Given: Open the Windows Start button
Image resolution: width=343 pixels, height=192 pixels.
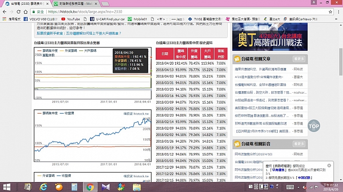Looking at the screenshot, I should pyautogui.click(x=7, y=187).
